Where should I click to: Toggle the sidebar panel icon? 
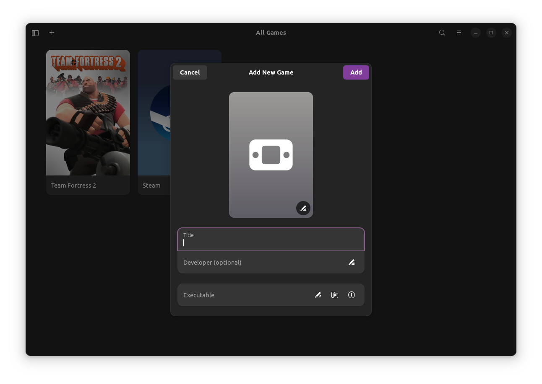[x=35, y=33]
